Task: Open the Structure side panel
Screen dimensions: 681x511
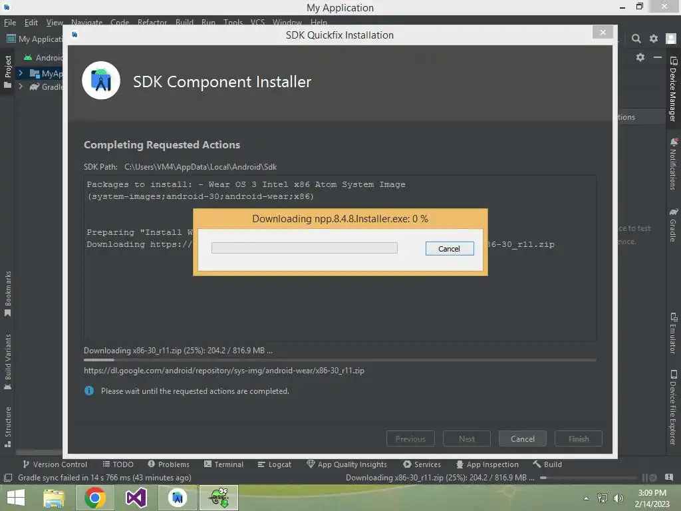Action: click(x=7, y=426)
